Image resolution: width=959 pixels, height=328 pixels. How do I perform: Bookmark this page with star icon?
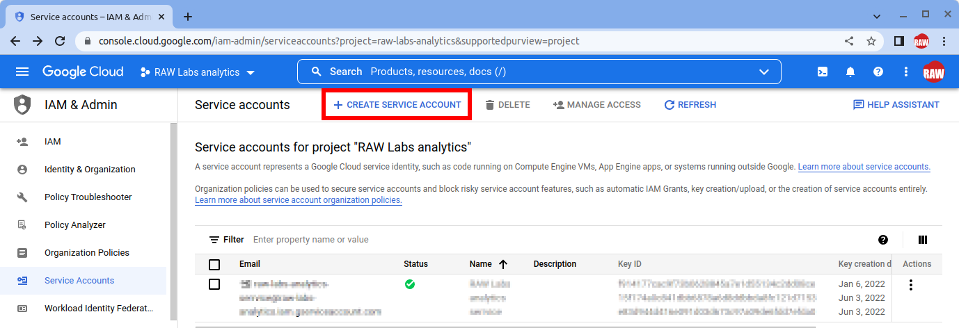(x=871, y=41)
